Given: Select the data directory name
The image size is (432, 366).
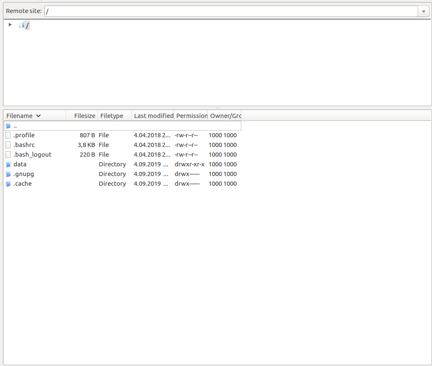Looking at the screenshot, I should pos(20,164).
